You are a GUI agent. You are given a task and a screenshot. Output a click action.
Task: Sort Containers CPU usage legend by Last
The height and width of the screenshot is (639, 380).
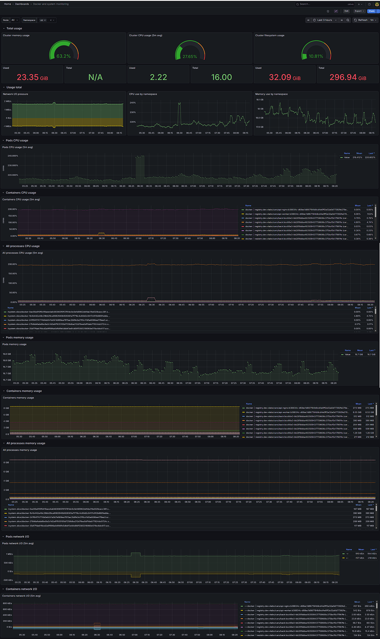(x=370, y=205)
